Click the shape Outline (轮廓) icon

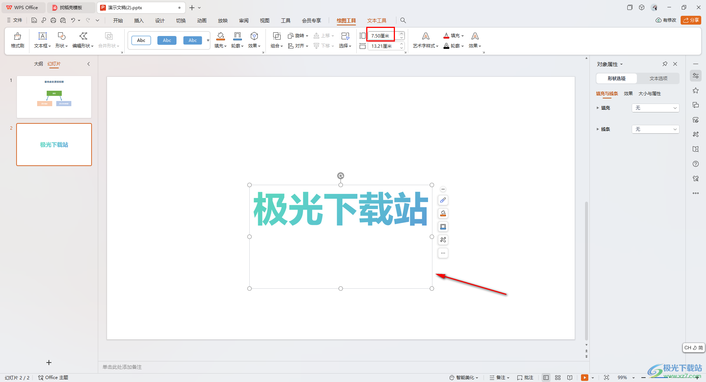point(238,36)
